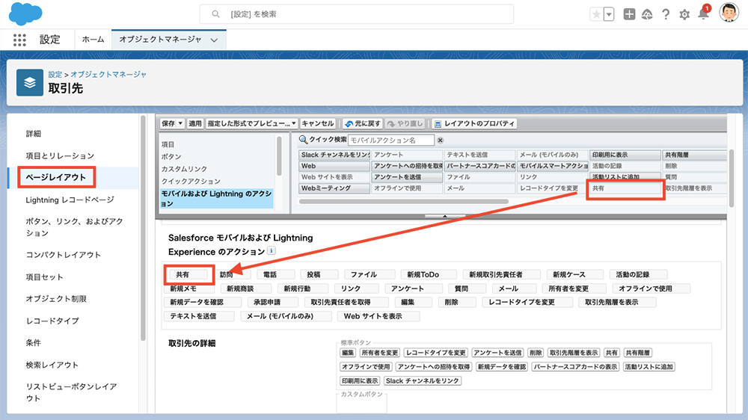Click the 元に戻す undo button
The image size is (748, 420).
363,123
